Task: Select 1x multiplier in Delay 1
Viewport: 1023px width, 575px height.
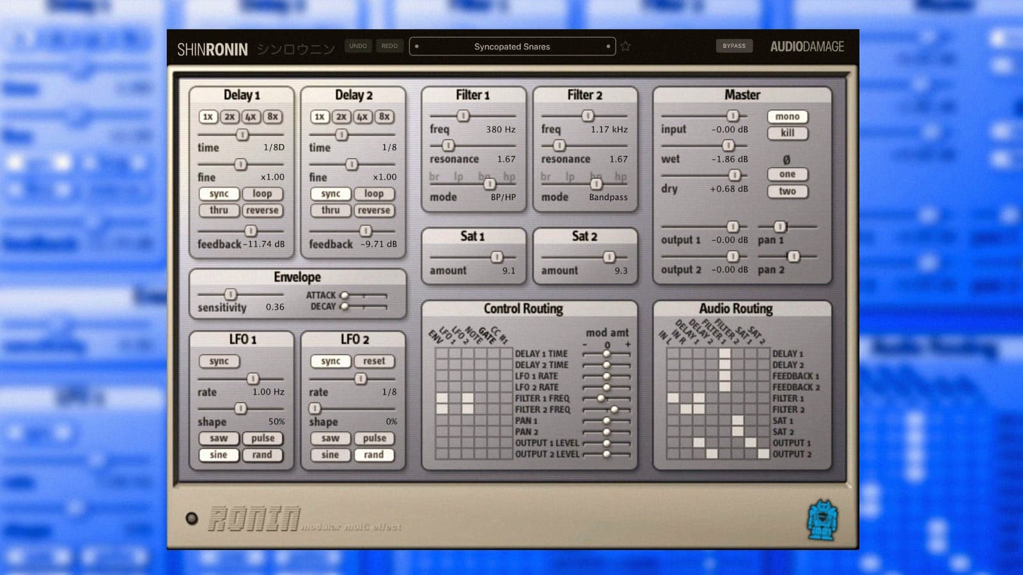Action: pos(208,117)
